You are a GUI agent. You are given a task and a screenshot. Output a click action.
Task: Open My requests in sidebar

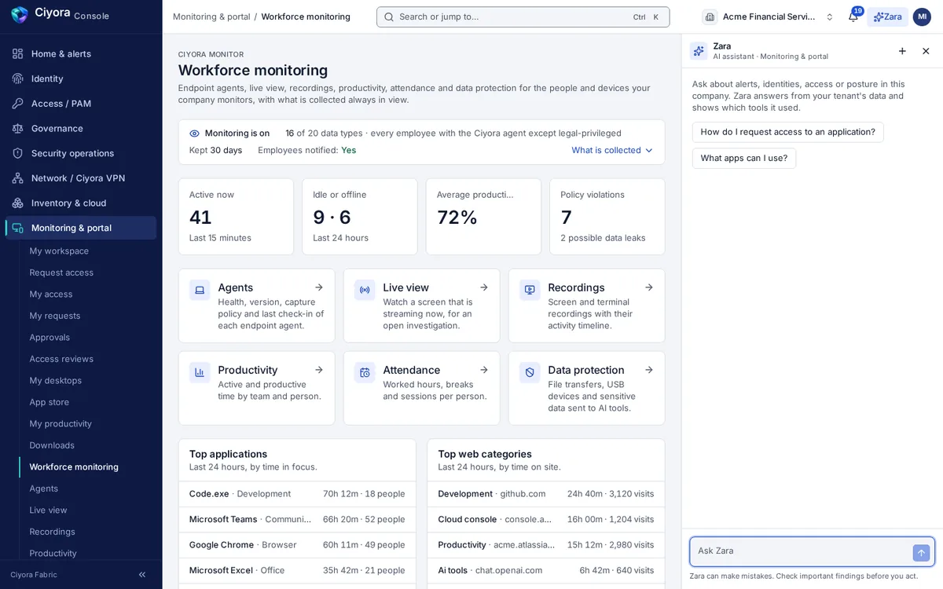[x=87, y=316]
